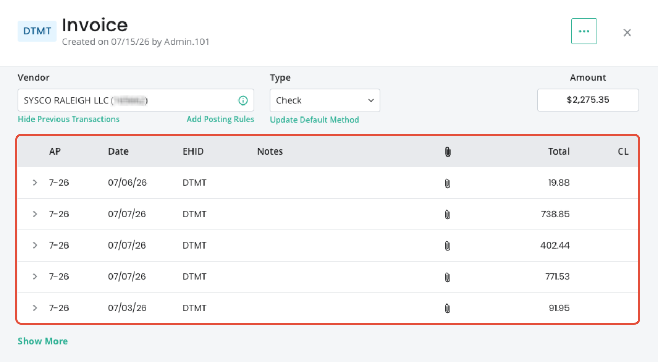
Task: Click the total value 91.95
Action: 559,308
